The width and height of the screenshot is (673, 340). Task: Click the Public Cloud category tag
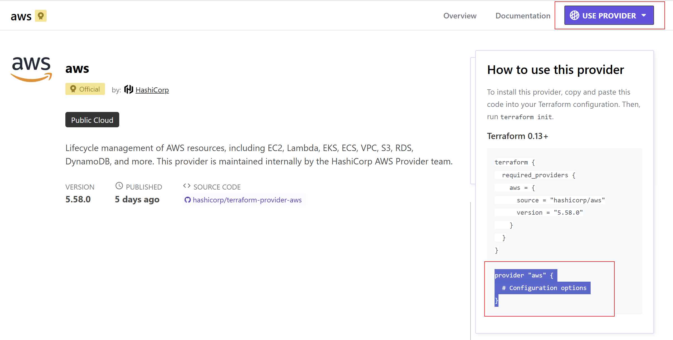(x=92, y=120)
